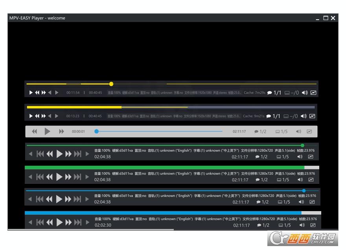This screenshot has height=250, width=346.
Task: Click the thick green progress bar
Action: pyautogui.click(x=172, y=168)
